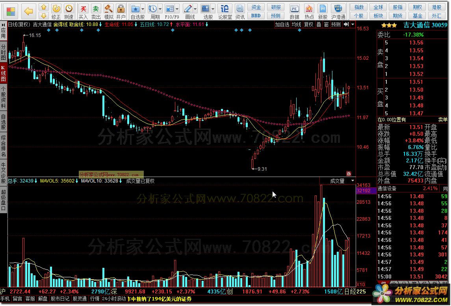Click 加自选 to add to watchlist
Viewport: 451px width, 306px height.
(x=282, y=24)
